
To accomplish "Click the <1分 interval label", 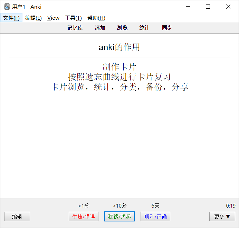I will click(84, 206).
